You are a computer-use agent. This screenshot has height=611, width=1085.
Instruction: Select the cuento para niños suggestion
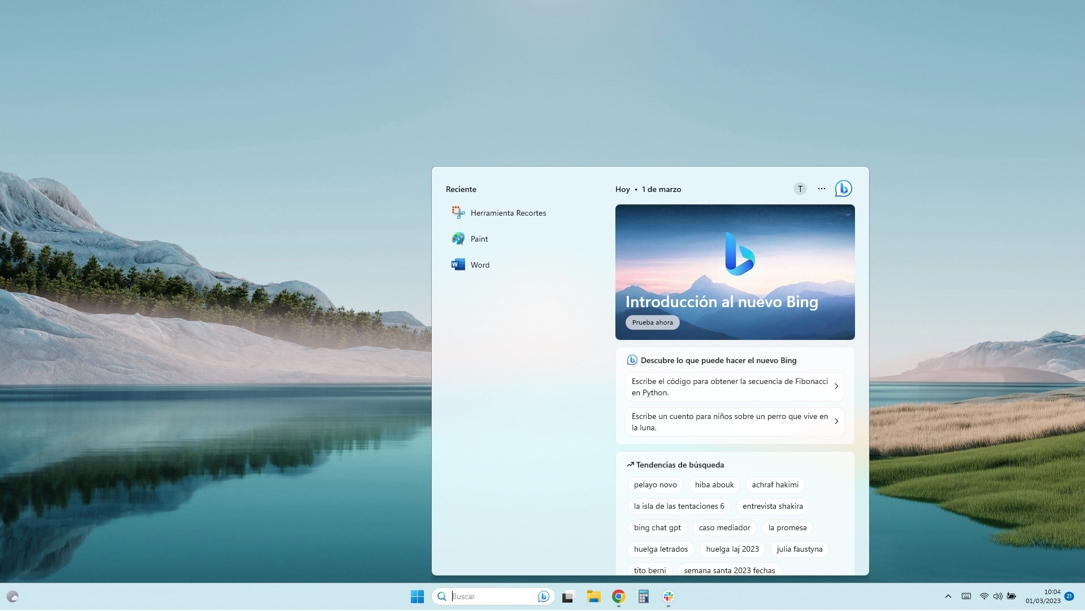pyautogui.click(x=735, y=422)
